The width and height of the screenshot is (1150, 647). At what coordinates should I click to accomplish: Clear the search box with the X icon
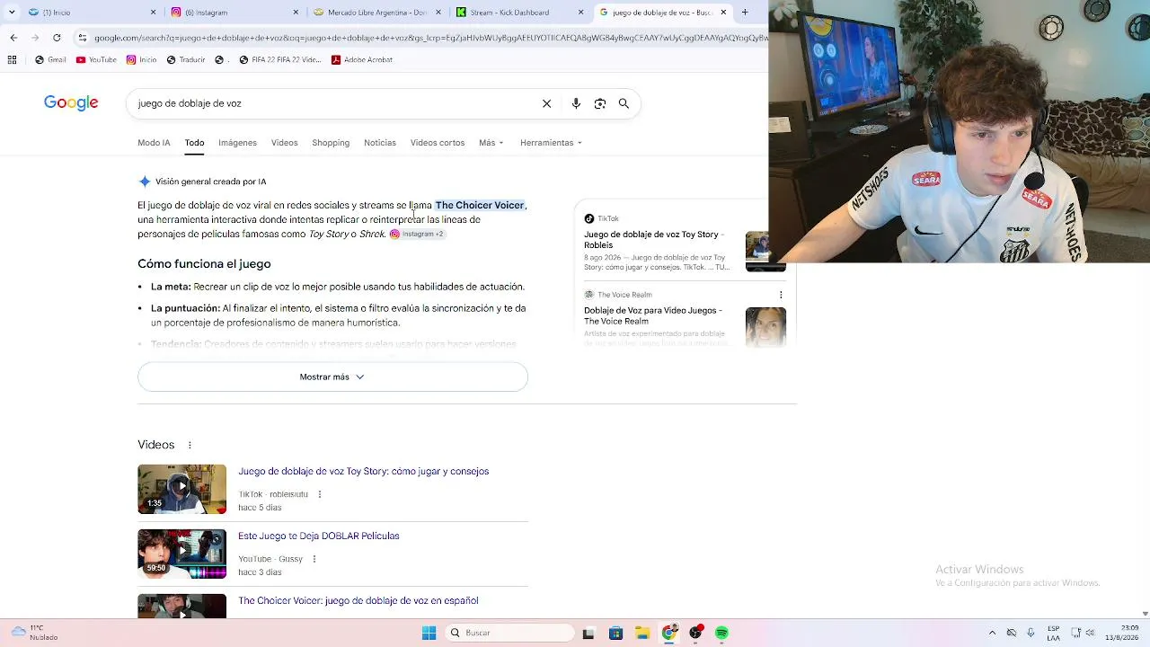(546, 103)
